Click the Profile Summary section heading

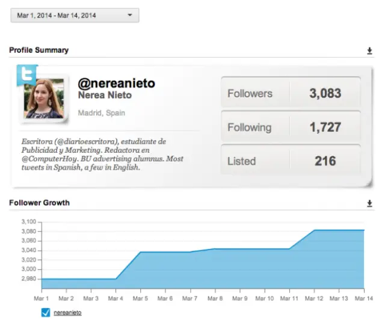(38, 51)
